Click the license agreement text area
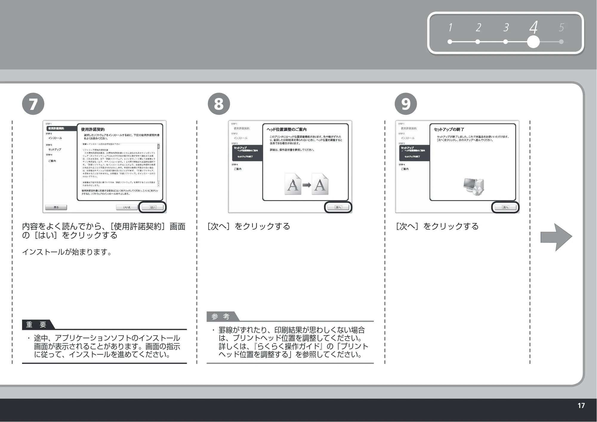The height and width of the screenshot is (422, 597). [x=119, y=165]
